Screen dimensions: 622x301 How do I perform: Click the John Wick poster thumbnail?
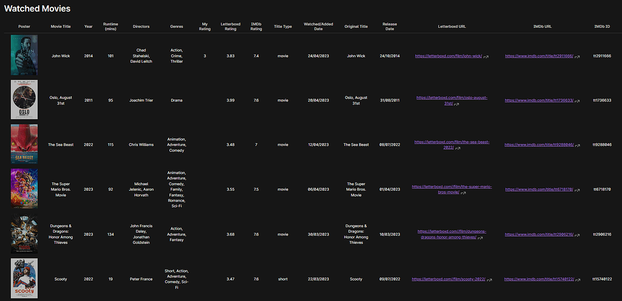24,55
